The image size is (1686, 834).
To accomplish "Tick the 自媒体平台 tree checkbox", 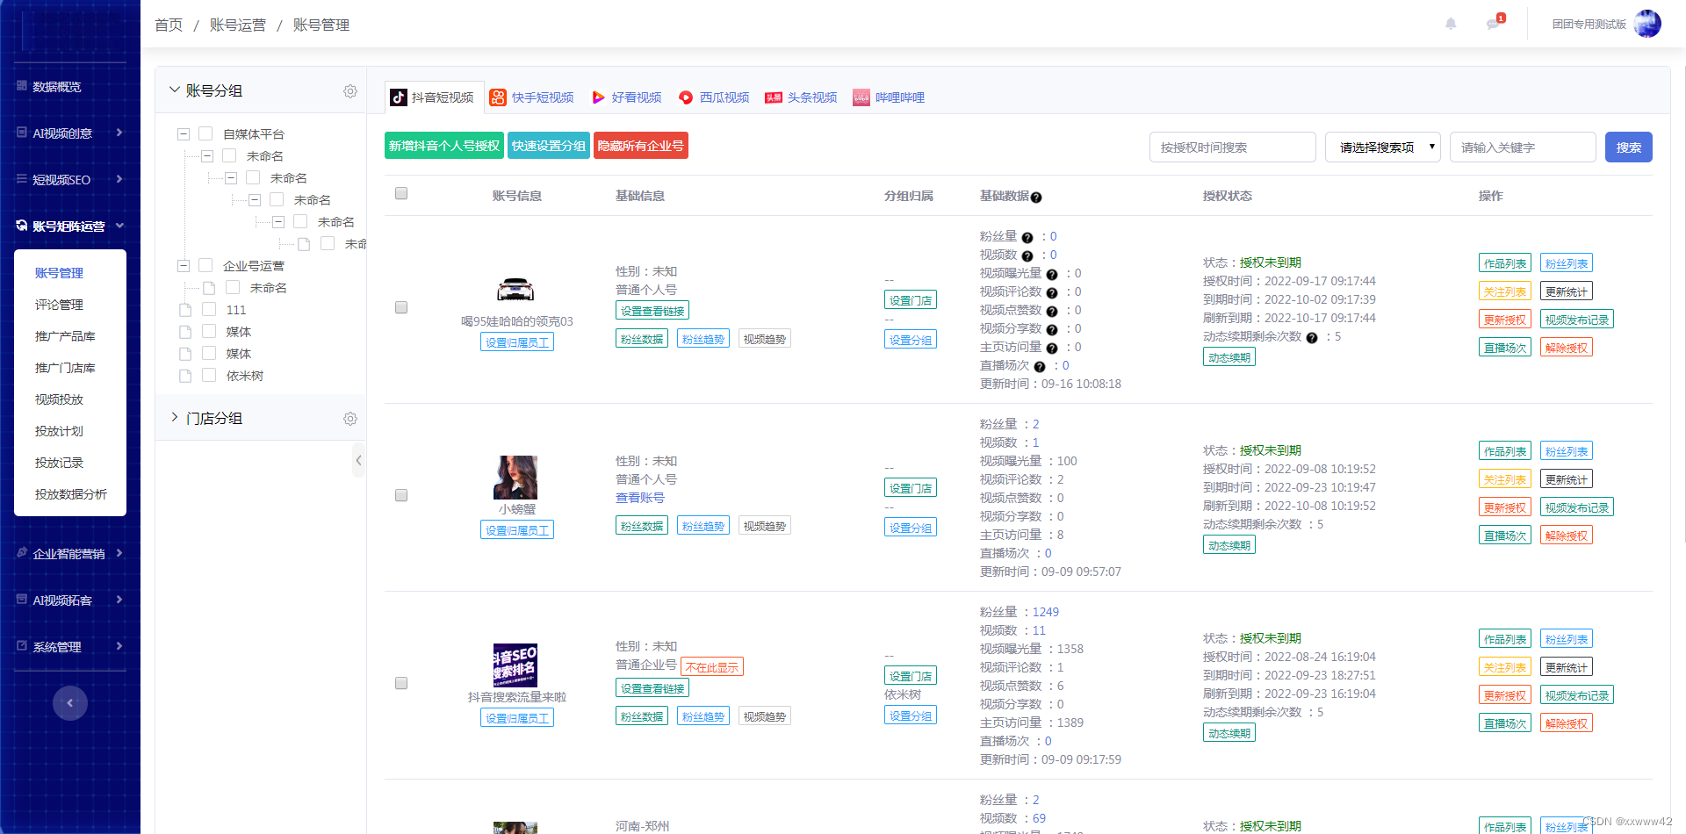I will [206, 133].
